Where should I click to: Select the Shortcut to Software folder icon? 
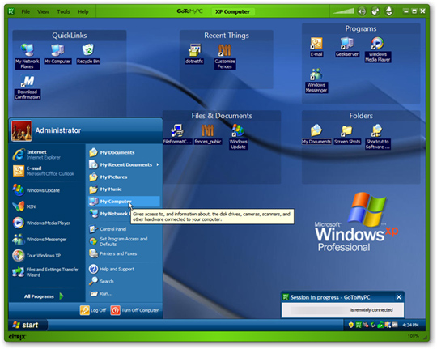coord(378,136)
